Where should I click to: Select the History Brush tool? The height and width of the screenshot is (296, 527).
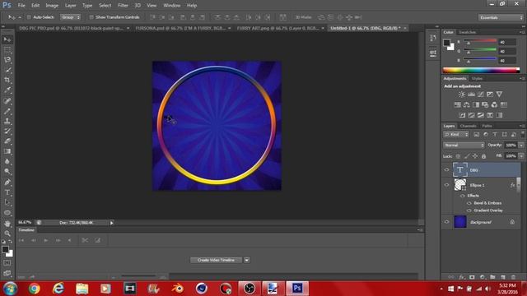(x=7, y=132)
